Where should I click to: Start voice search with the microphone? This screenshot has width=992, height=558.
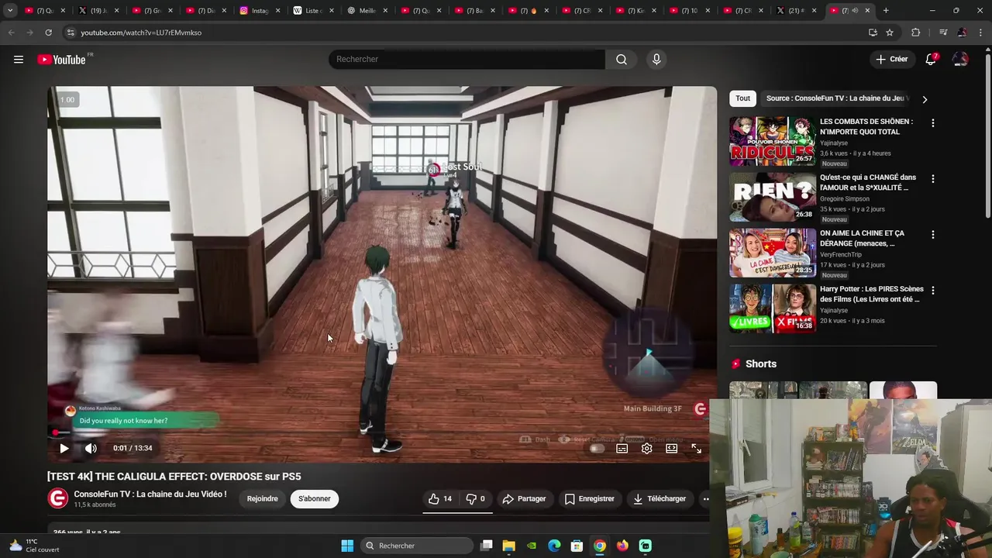point(656,60)
